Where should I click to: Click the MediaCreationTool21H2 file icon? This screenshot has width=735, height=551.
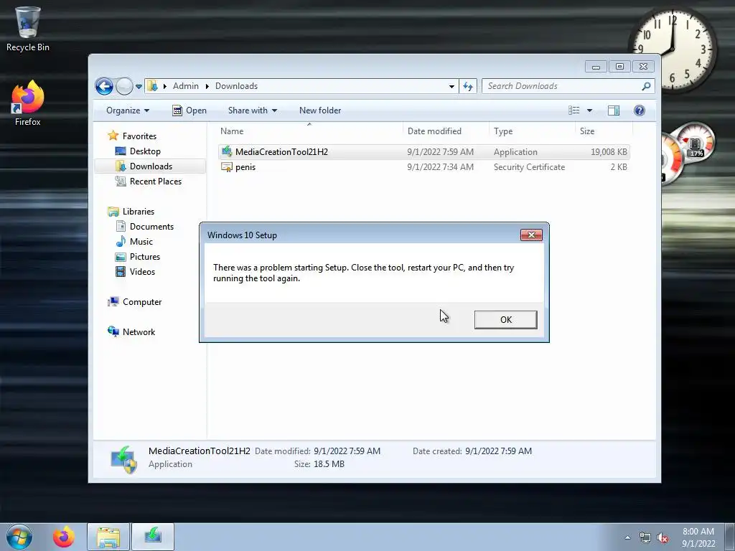(x=227, y=151)
